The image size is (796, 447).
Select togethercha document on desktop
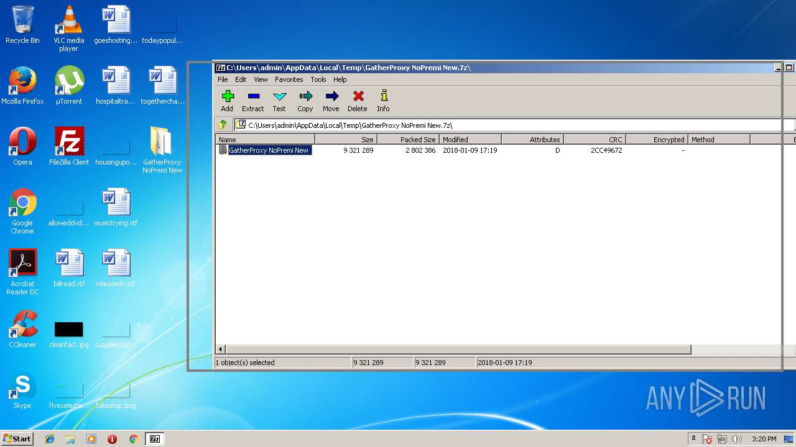[x=162, y=86]
